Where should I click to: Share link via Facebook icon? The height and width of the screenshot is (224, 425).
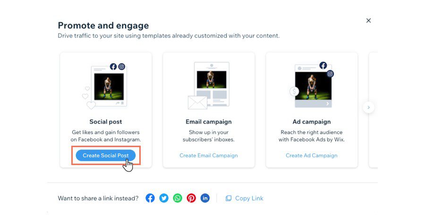[x=150, y=198]
